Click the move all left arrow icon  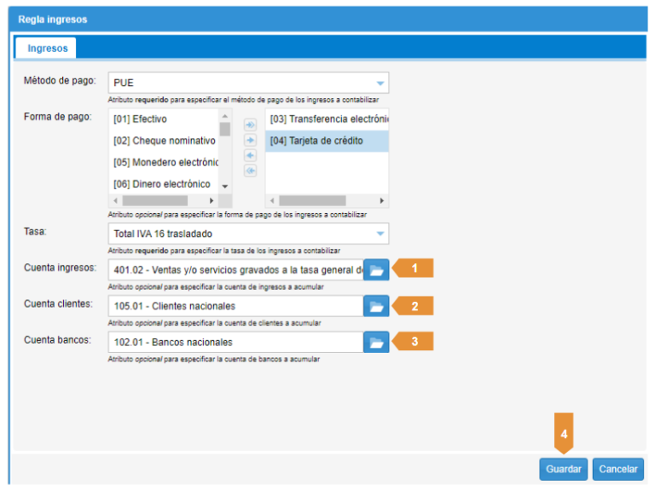coord(250,170)
